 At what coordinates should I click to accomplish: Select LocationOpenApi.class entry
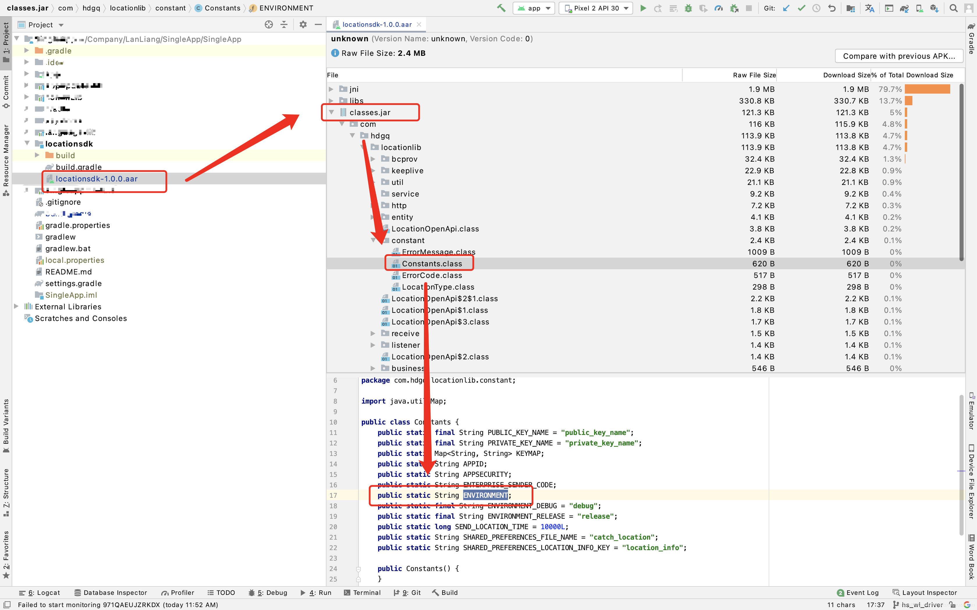click(x=435, y=229)
